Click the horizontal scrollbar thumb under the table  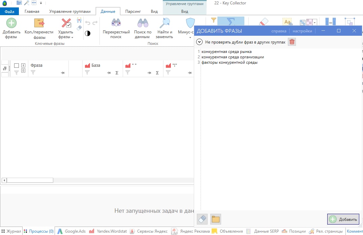point(30,180)
